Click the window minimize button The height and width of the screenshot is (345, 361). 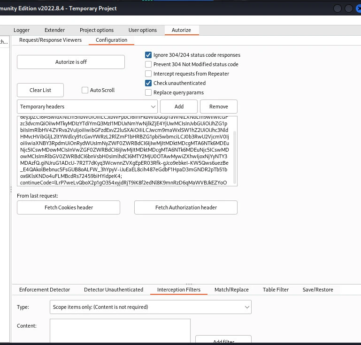(338, 8)
